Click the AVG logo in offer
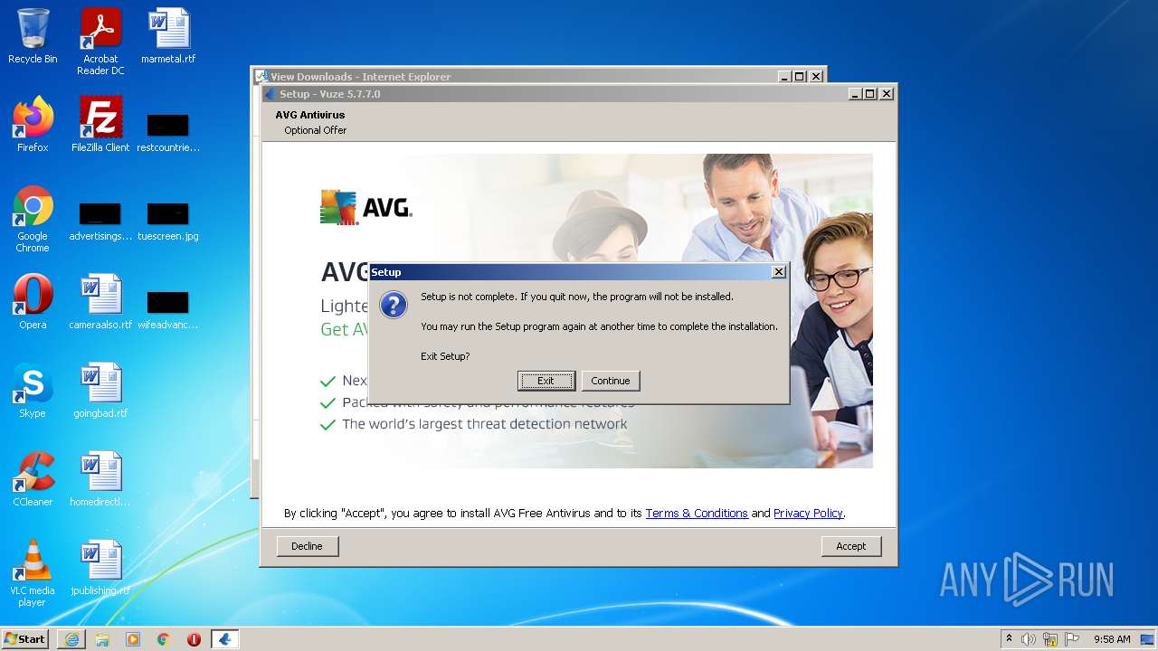Image resolution: width=1158 pixels, height=651 pixels. point(366,208)
